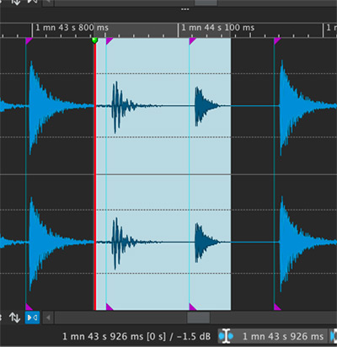Toggle the blue highlighted button beside the bottom scrollbar
Screen dimensions: 337x347
coord(32,318)
